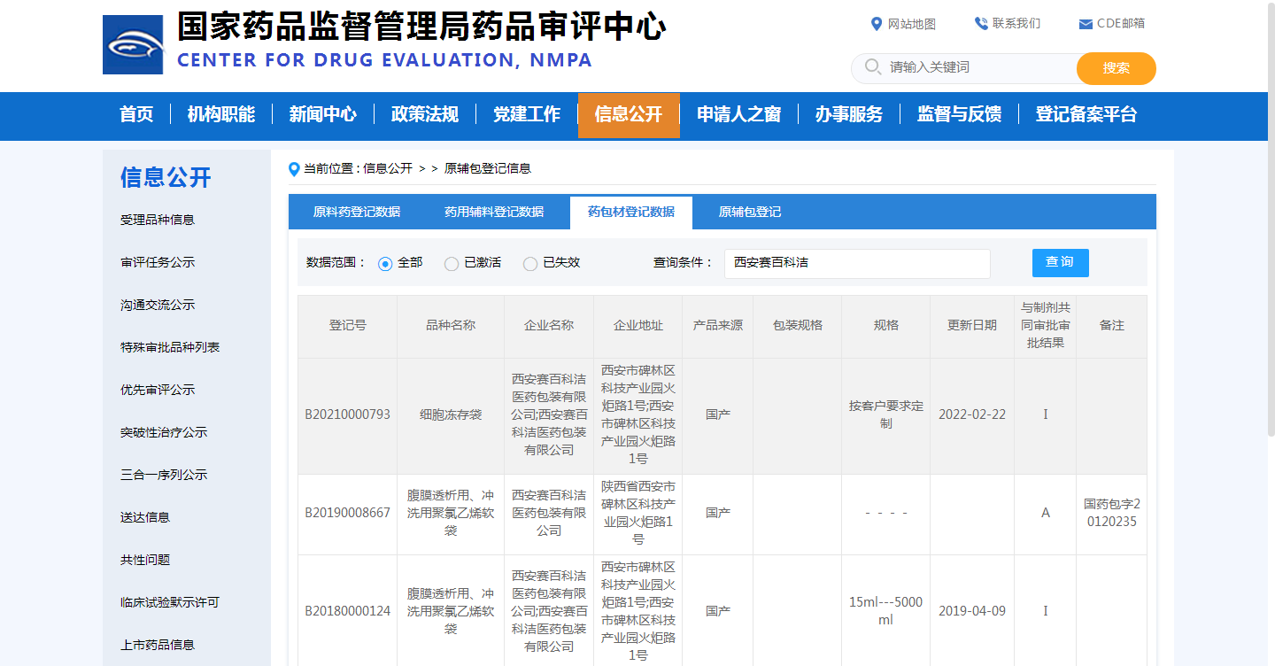Switch to the 药用辅料登记数据 tab
The image size is (1275, 666).
[494, 213]
